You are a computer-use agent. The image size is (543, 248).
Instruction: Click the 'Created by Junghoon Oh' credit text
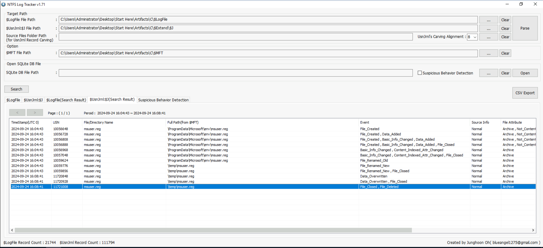coord(494,243)
